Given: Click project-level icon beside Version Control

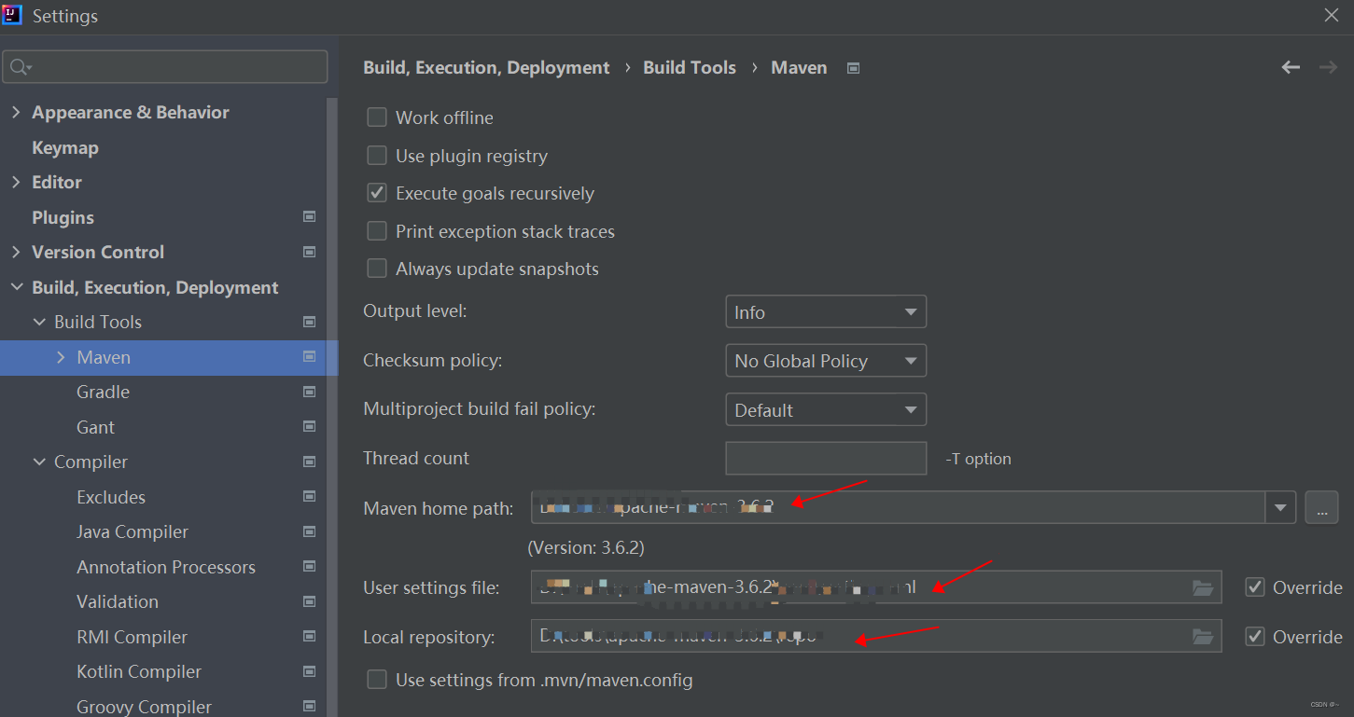Looking at the screenshot, I should (310, 252).
